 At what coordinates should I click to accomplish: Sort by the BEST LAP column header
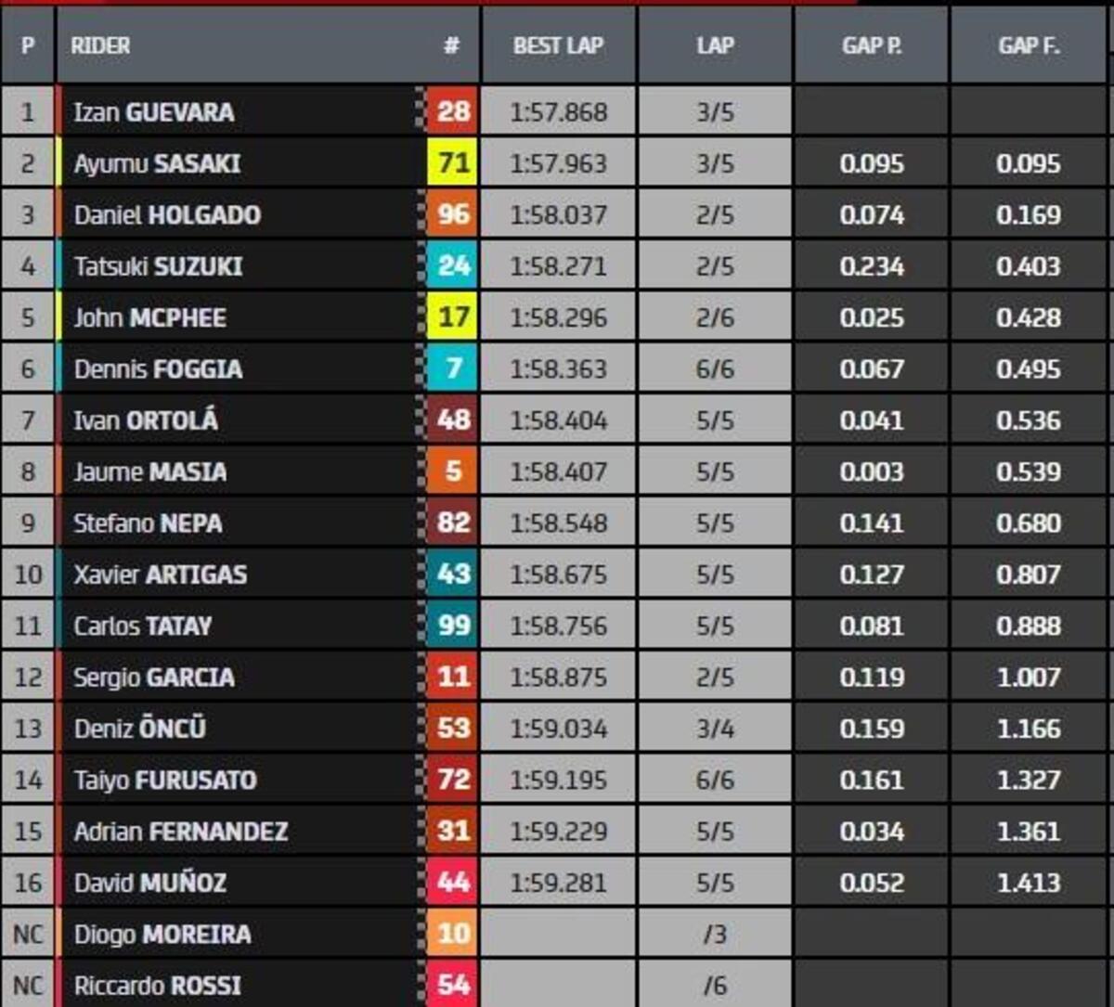pos(558,45)
